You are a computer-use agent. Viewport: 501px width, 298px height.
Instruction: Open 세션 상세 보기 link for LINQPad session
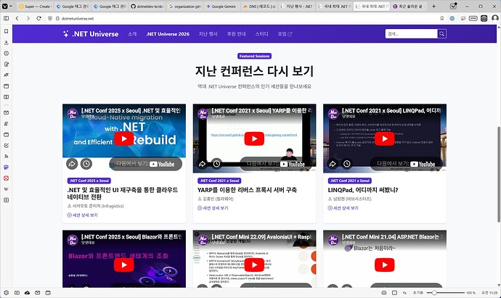343,208
